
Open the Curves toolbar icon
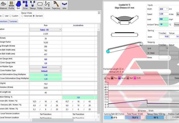coord(47,4)
